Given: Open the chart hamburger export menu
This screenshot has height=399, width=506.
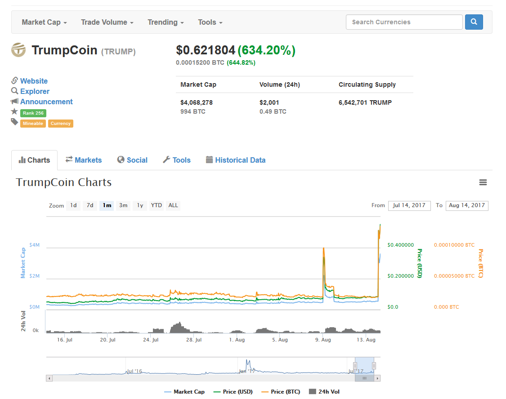Looking at the screenshot, I should point(483,182).
